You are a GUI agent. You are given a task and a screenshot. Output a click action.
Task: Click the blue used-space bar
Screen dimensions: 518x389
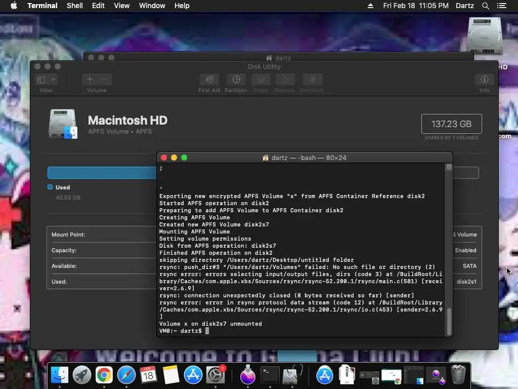[x=102, y=173]
